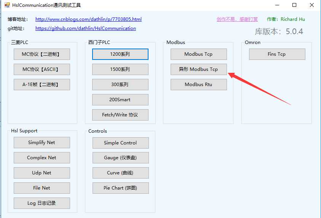Open Siemens 300系列 test
The width and height of the screenshot is (321, 218).
pyautogui.click(x=120, y=84)
